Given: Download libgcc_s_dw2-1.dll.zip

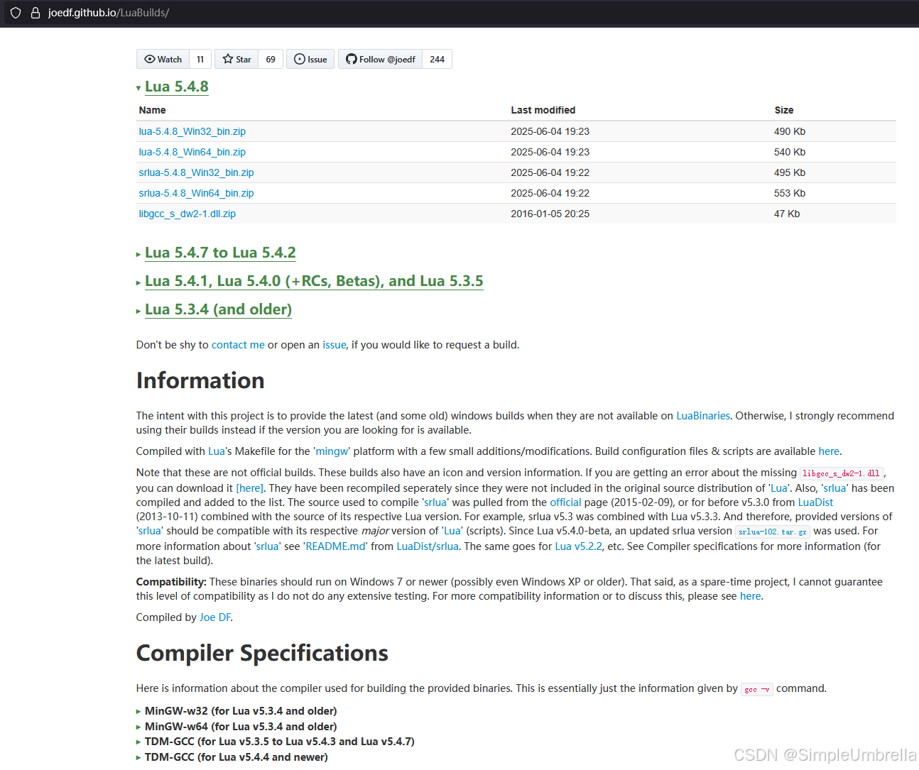Looking at the screenshot, I should point(187,214).
